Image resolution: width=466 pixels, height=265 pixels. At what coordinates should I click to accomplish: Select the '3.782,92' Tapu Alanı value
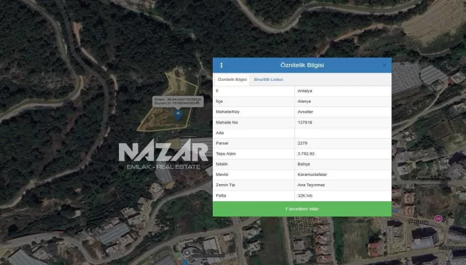click(343, 154)
